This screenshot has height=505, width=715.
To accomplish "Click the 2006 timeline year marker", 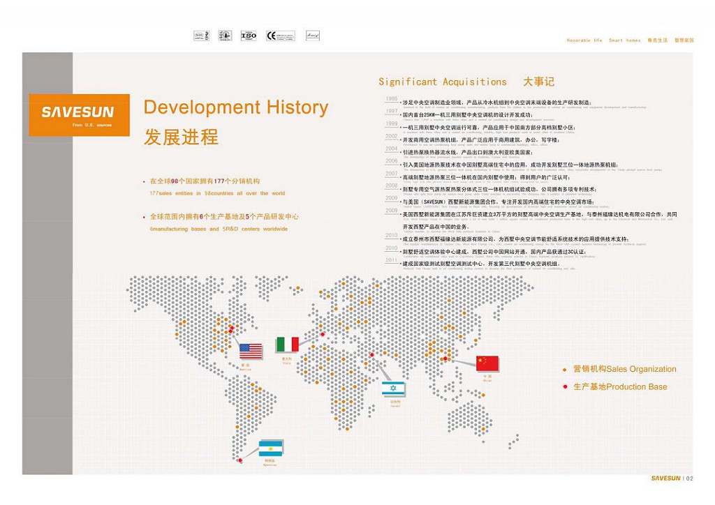I will pos(392,161).
